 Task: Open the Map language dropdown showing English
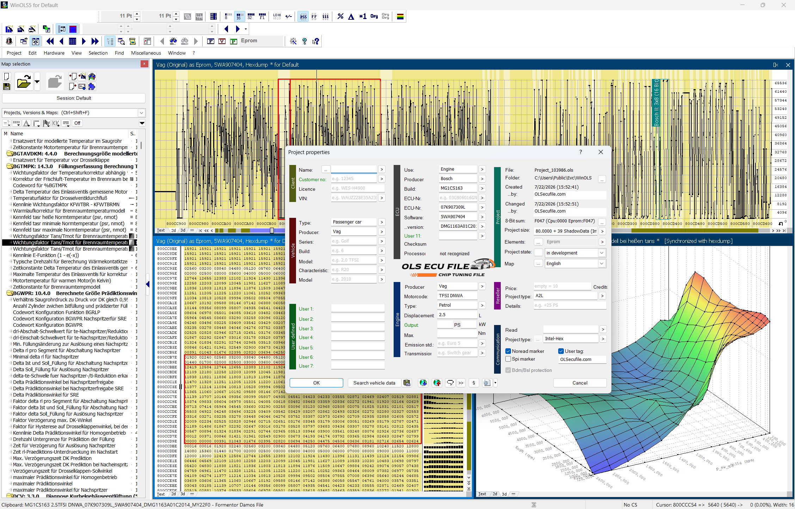pyautogui.click(x=602, y=263)
